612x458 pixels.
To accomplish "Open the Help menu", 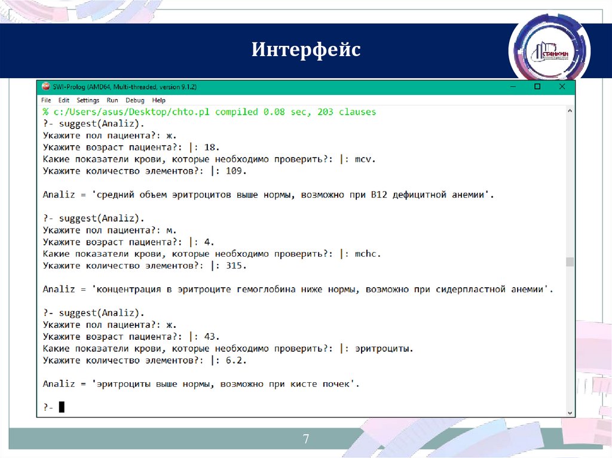I will coord(159,100).
